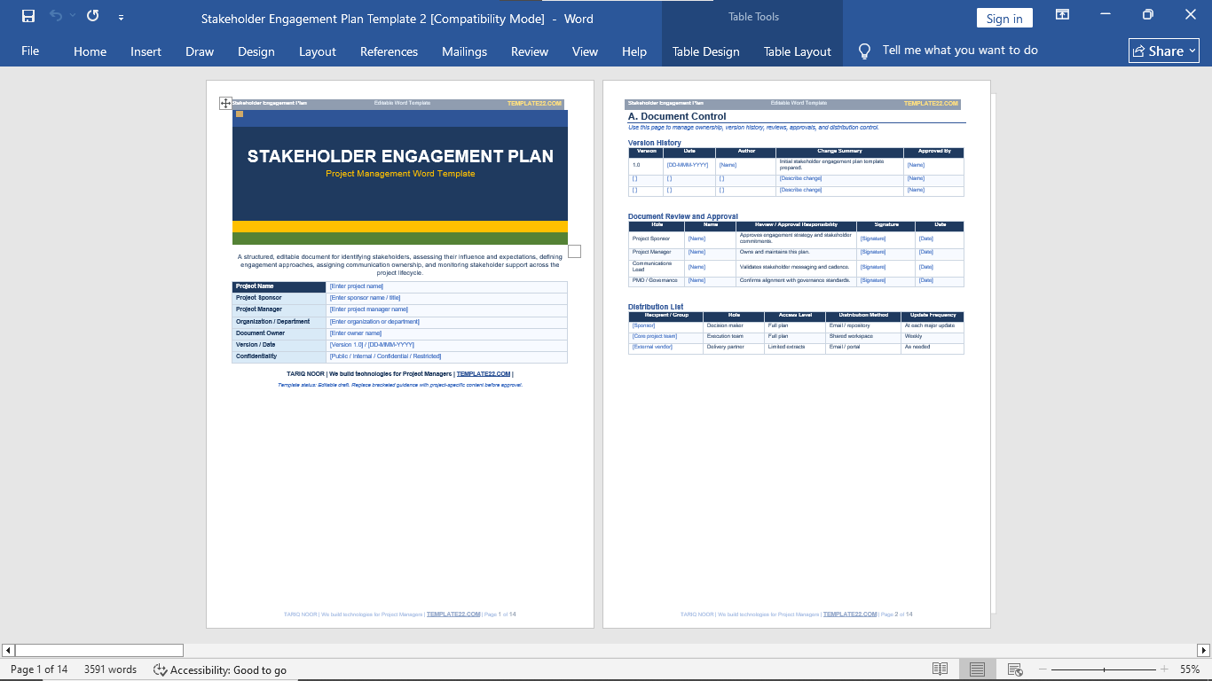Open the Help tab
This screenshot has width=1212, height=681.
click(634, 51)
